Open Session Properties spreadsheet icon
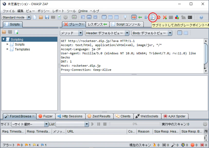209x148 pixels. (x=59, y=17)
